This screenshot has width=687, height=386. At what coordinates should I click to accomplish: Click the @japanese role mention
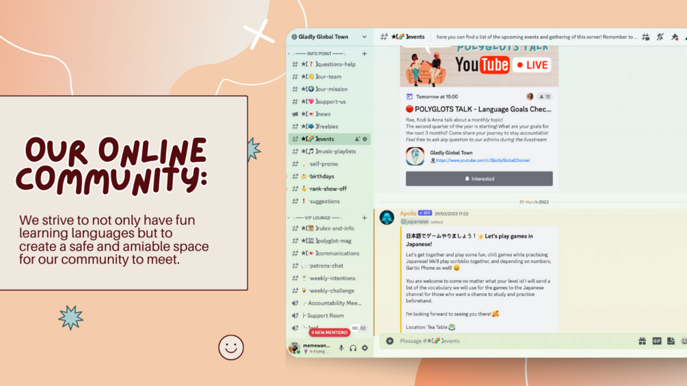pyautogui.click(x=414, y=222)
